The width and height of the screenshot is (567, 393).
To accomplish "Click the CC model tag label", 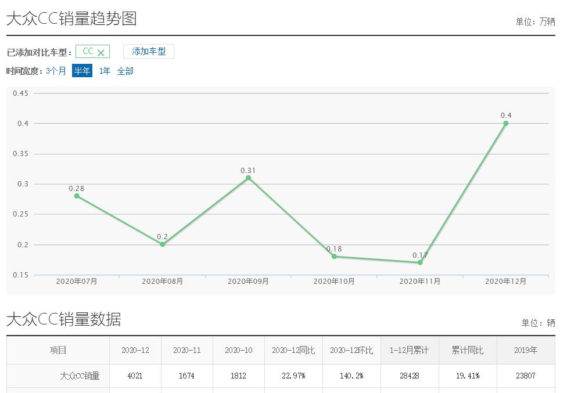I will (x=88, y=51).
